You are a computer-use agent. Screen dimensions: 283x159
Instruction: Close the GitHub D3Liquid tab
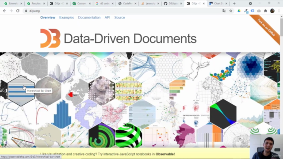click(181, 4)
